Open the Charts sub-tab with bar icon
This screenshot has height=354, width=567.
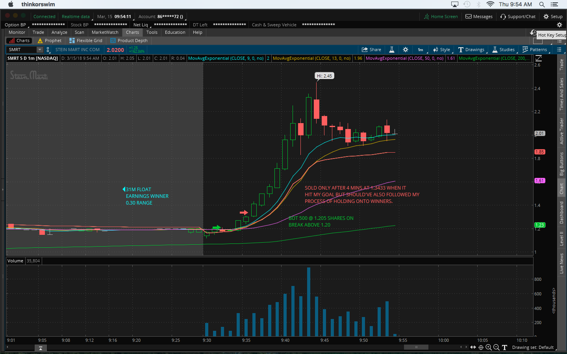[x=19, y=41]
